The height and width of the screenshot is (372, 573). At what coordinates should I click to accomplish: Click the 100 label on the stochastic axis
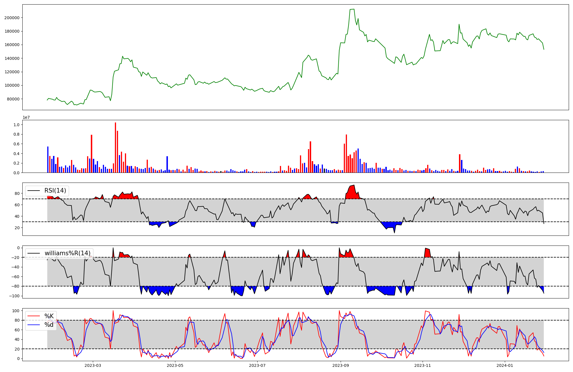coord(16,311)
